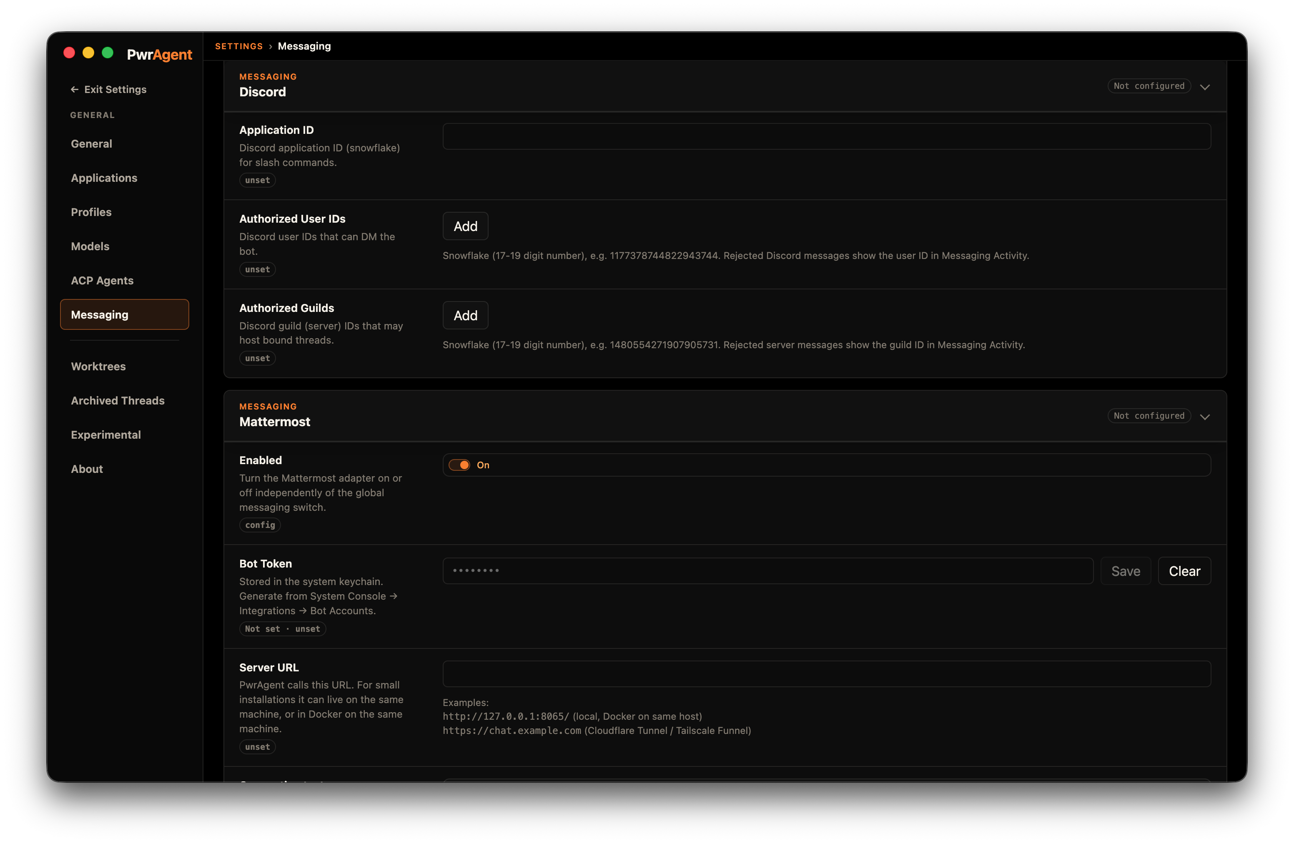Click the Discord section heading
Screen dimensions: 1294x844
[x=263, y=92]
